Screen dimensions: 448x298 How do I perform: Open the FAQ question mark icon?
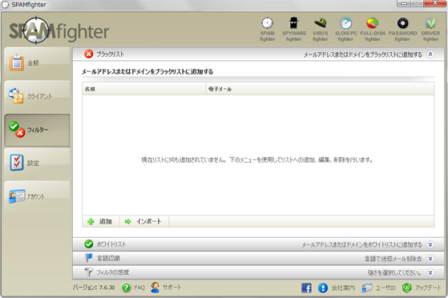(126, 288)
